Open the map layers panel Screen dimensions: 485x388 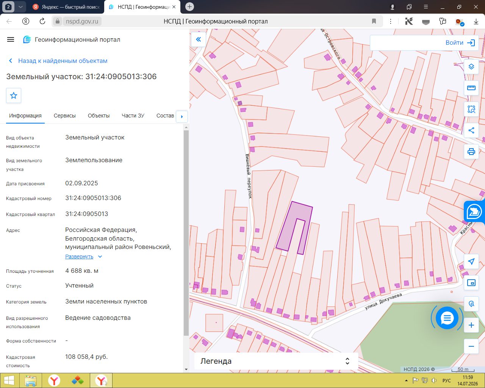tap(471, 67)
